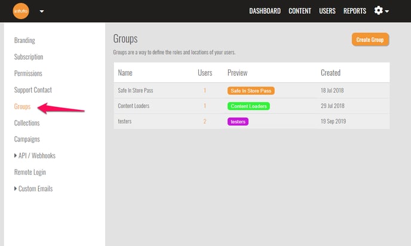This screenshot has width=411, height=246.
Task: Open Subscription in the sidebar
Action: pos(29,57)
